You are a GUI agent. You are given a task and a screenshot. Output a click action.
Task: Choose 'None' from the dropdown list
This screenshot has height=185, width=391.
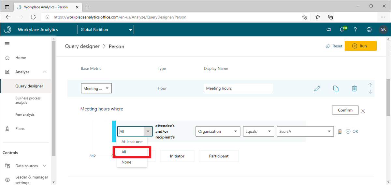tap(132, 162)
